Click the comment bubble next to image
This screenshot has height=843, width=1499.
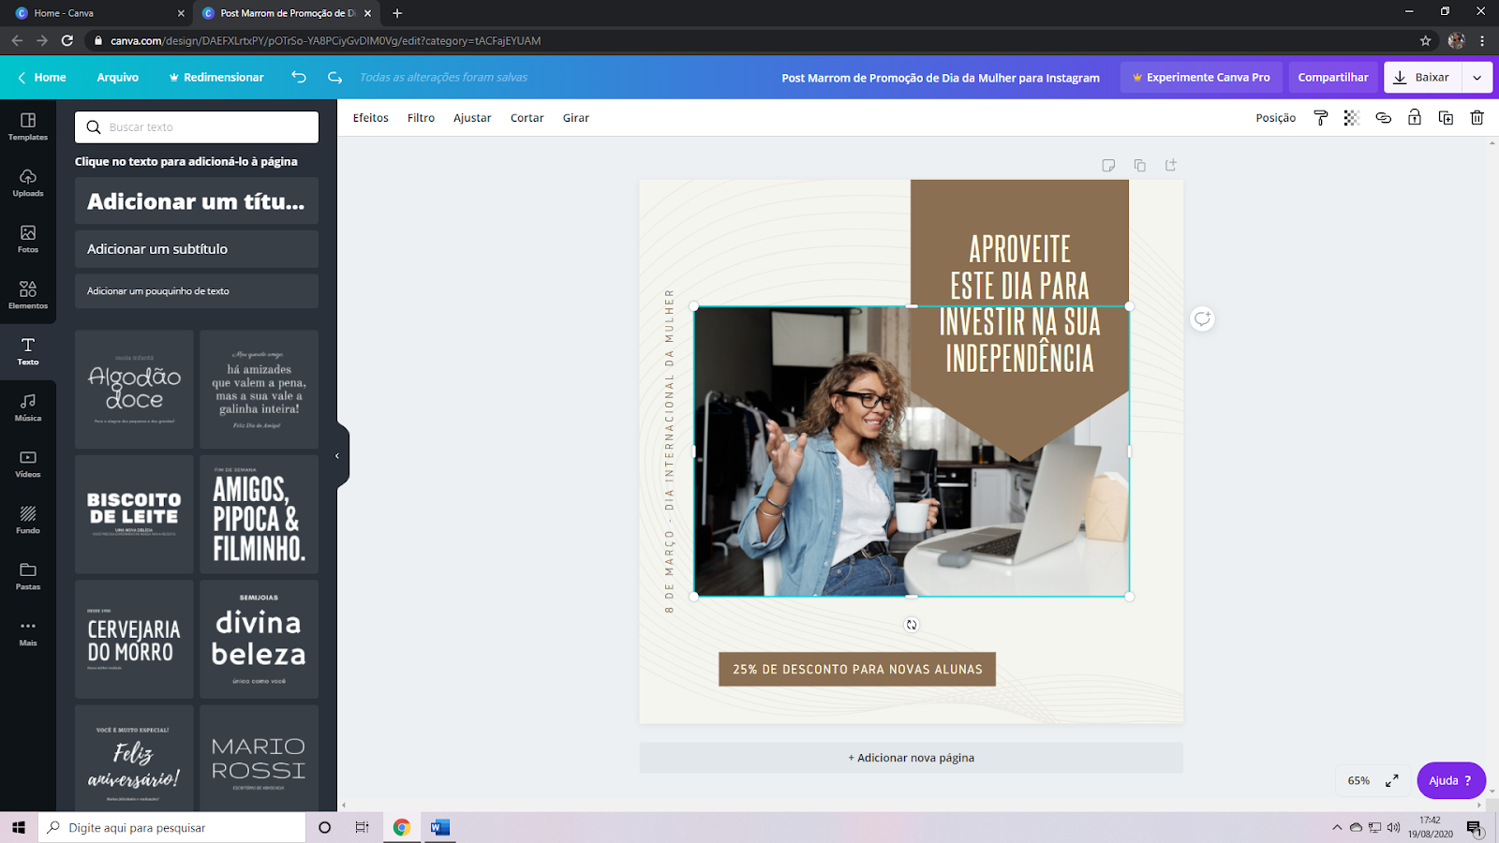(x=1202, y=319)
